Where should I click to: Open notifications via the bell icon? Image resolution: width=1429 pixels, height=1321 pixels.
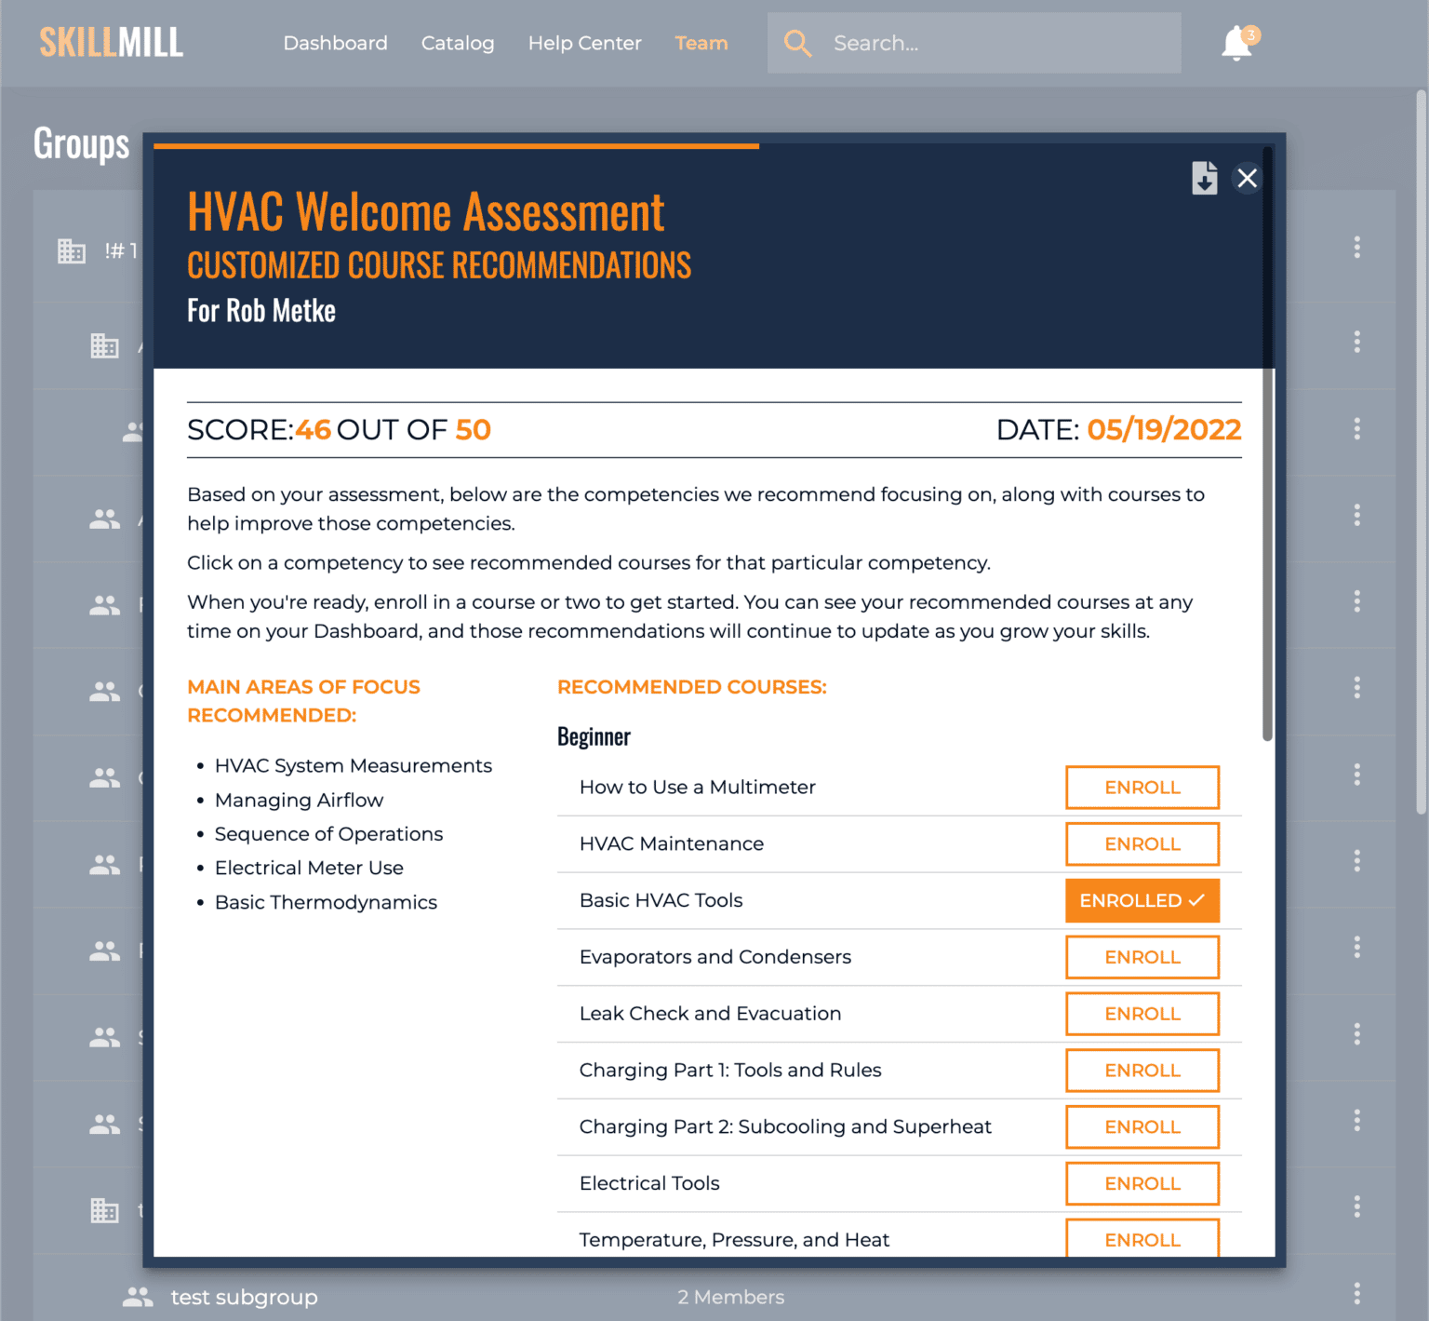tap(1235, 43)
